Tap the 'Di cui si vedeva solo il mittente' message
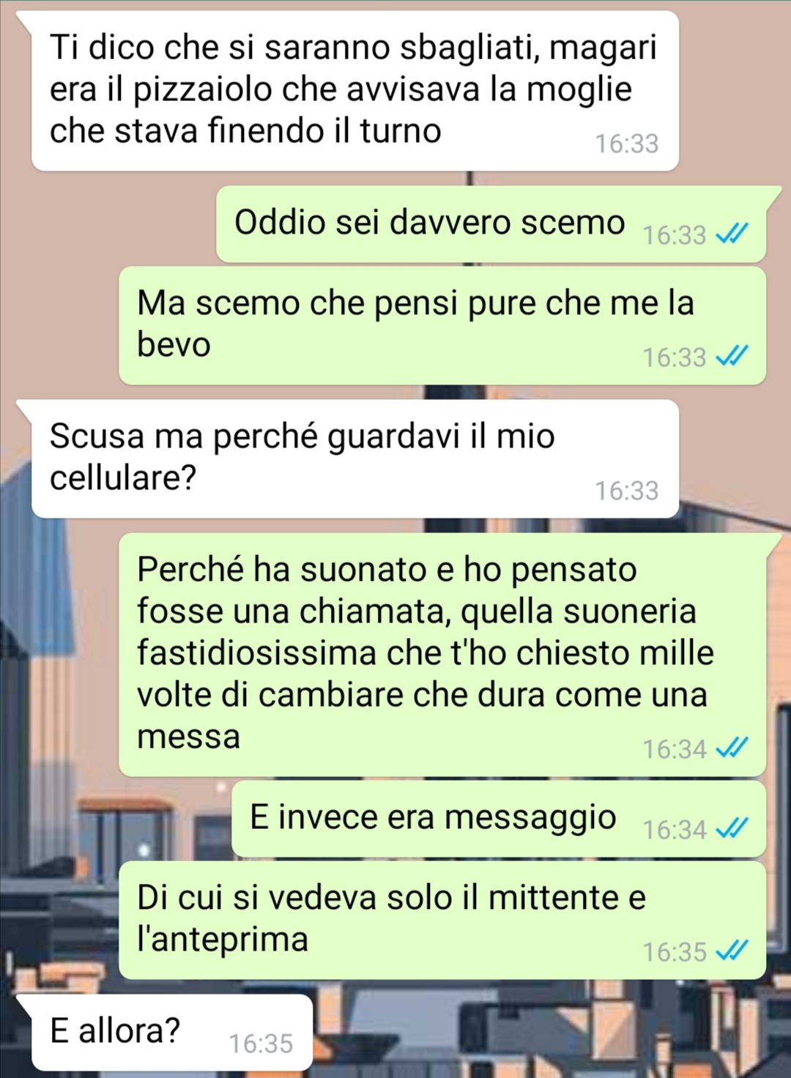 pos(442,921)
